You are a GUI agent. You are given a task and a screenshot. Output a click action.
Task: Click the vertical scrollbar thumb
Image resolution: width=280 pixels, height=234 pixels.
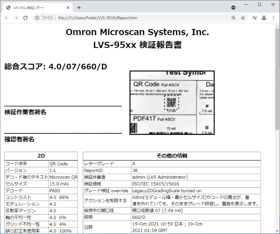click(277, 79)
